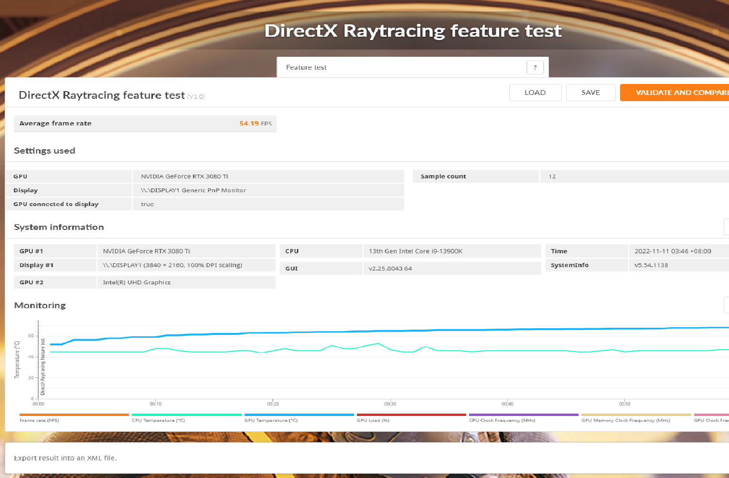Click Intel(R) UHD Graphics GPU #2 value
Screen dimensions: 729x478
pyautogui.click(x=137, y=282)
